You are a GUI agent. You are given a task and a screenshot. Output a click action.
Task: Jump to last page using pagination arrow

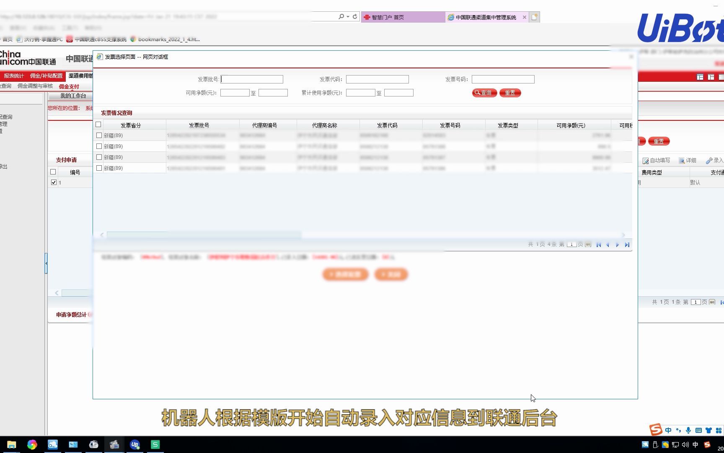627,244
